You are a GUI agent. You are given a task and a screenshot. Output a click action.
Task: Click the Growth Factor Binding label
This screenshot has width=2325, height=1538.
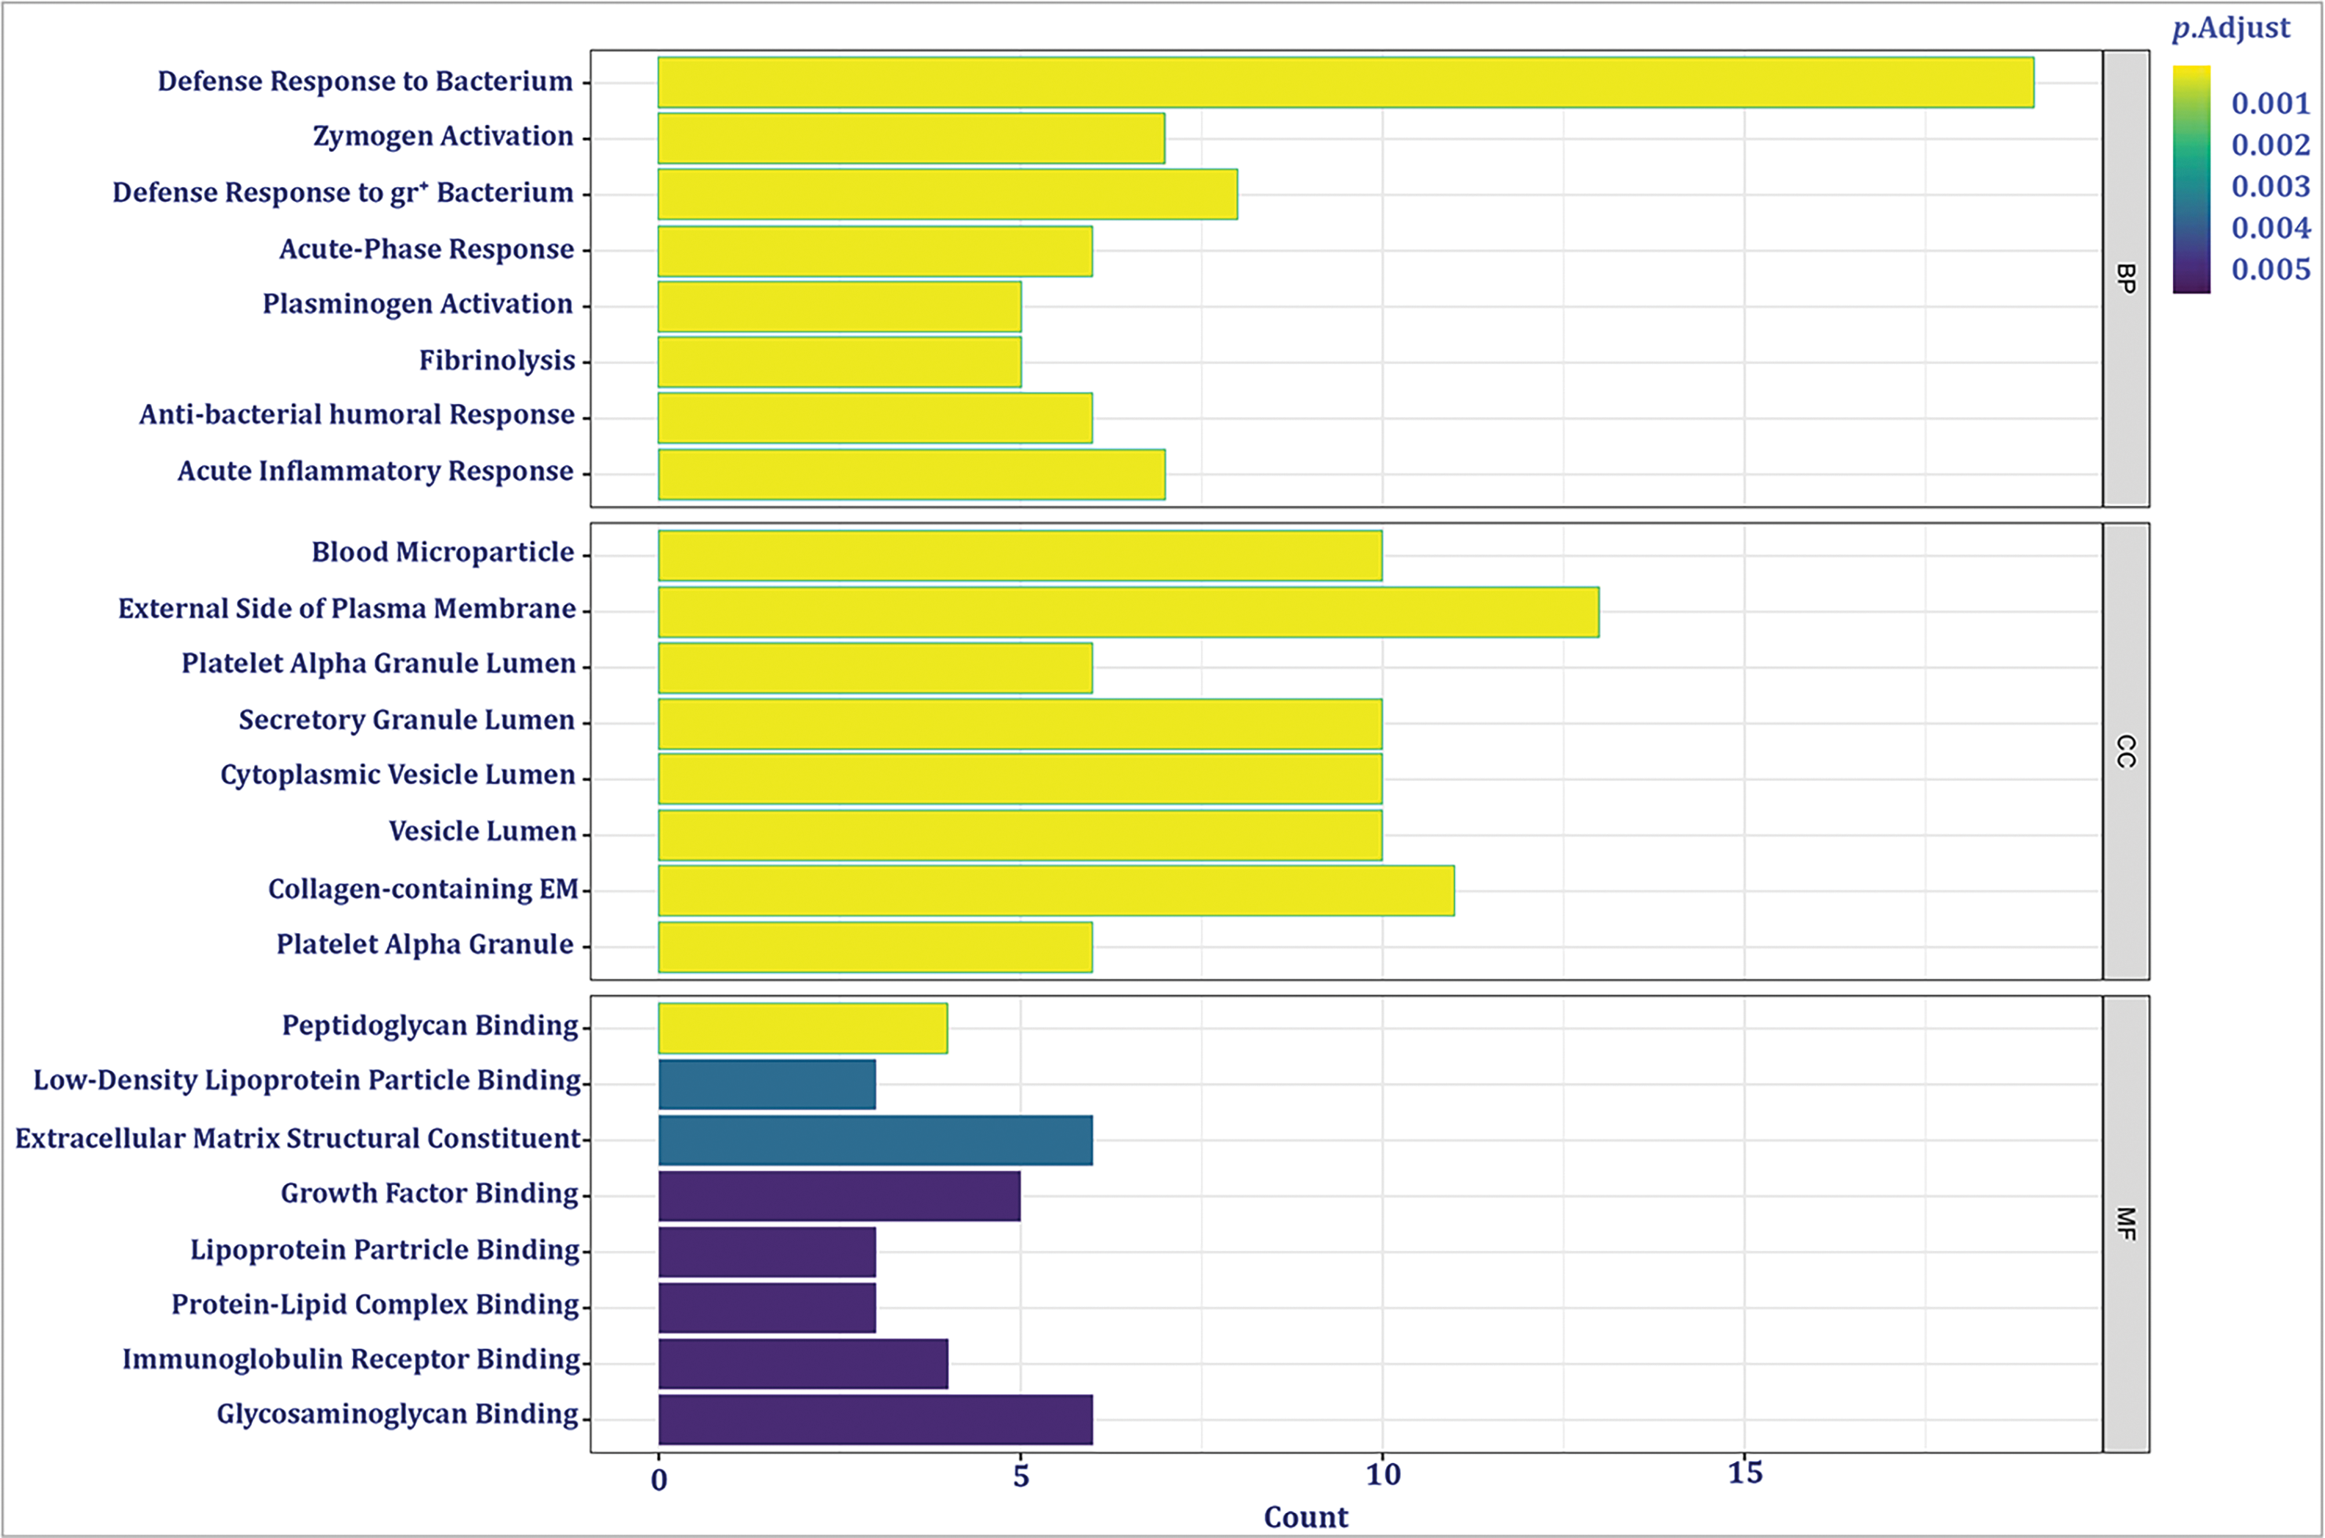pos(429,1194)
